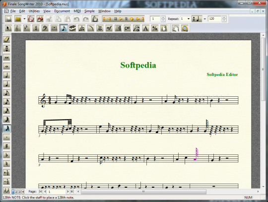Select the Lyrics quill tool
Viewport: 268px width, 202px height.
[136, 28]
